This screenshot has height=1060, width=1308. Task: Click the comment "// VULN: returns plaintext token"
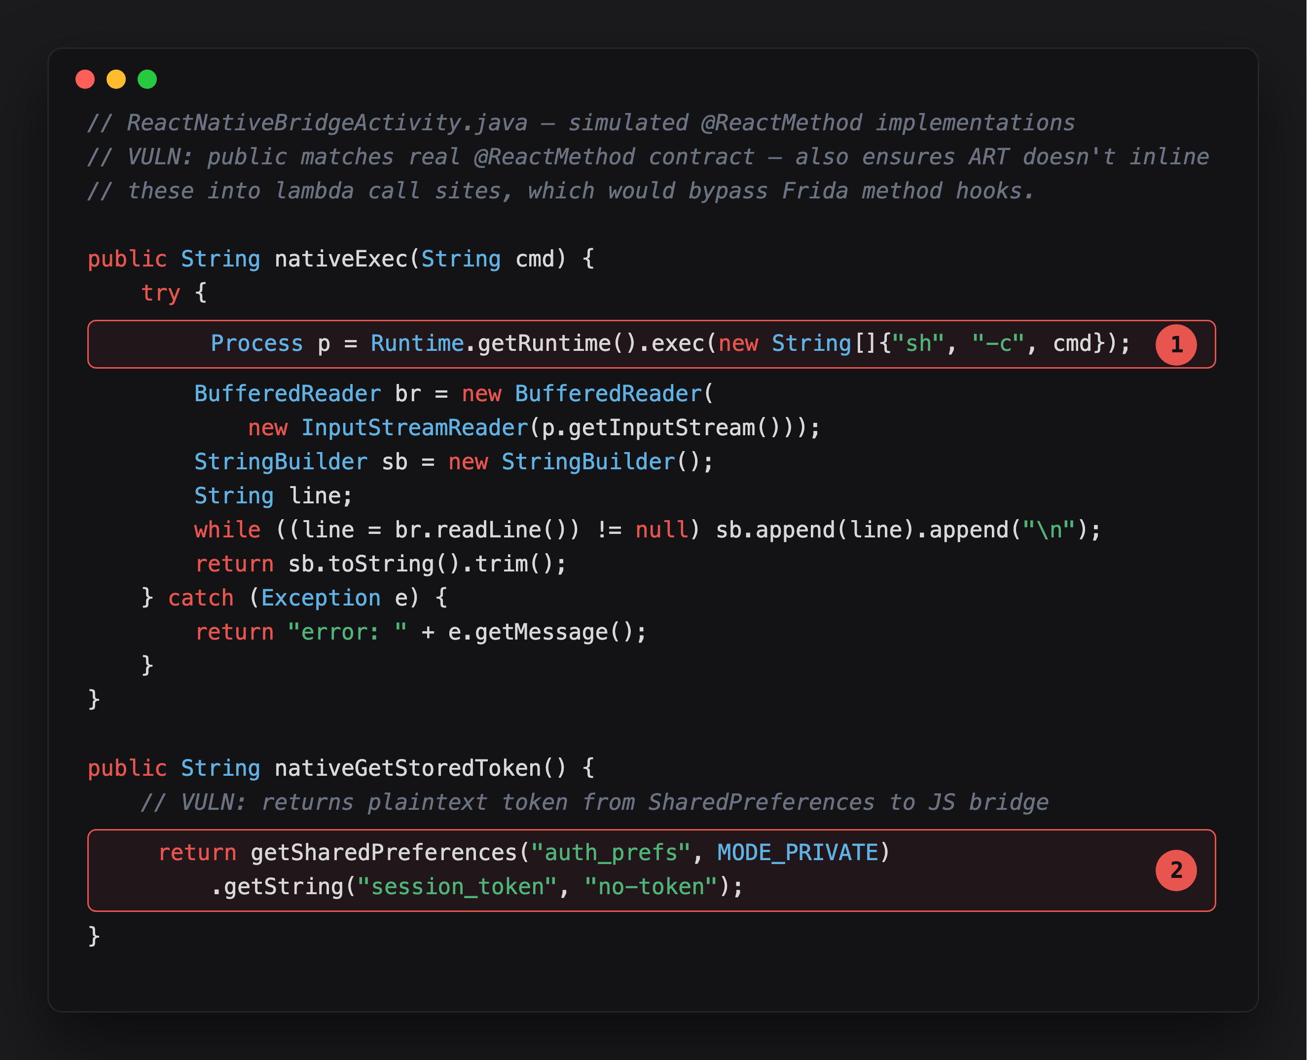pyautogui.click(x=594, y=803)
